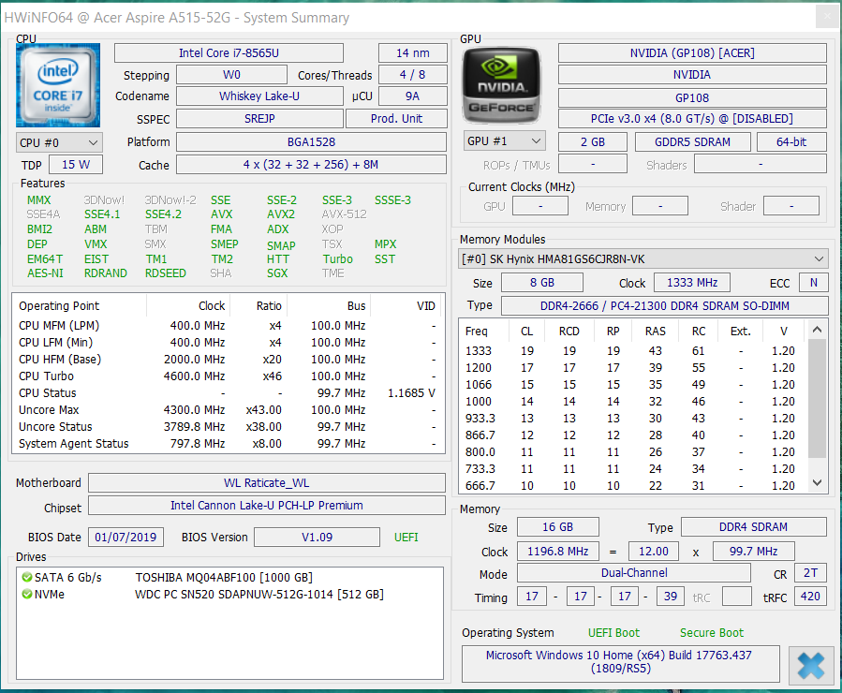Image resolution: width=842 pixels, height=693 pixels.
Task: Click the AES-NI feature label
Action: [x=45, y=273]
